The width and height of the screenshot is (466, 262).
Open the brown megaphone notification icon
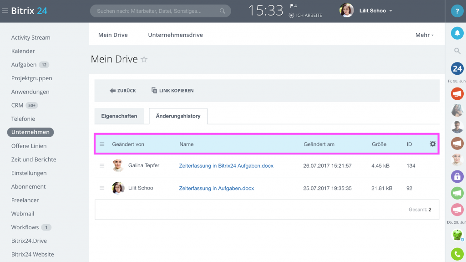pyautogui.click(x=457, y=144)
